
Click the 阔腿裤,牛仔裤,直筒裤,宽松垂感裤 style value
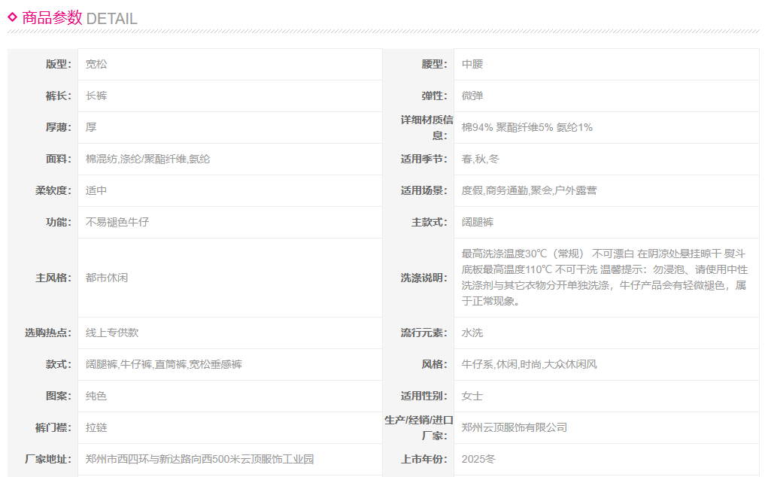click(x=164, y=365)
